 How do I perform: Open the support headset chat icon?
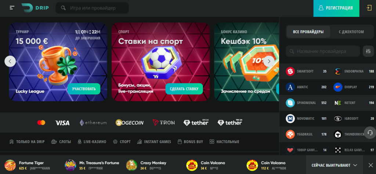point(370,132)
